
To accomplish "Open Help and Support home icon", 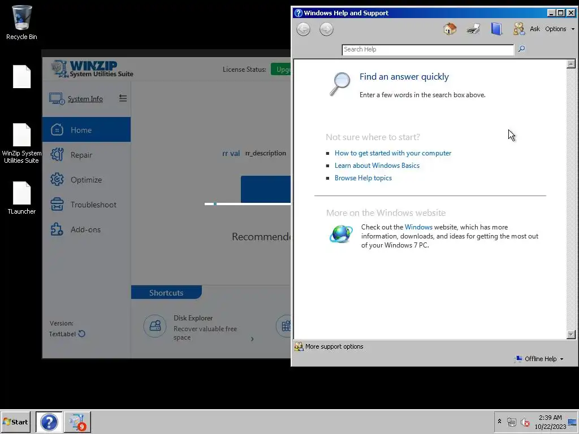I will pyautogui.click(x=450, y=29).
